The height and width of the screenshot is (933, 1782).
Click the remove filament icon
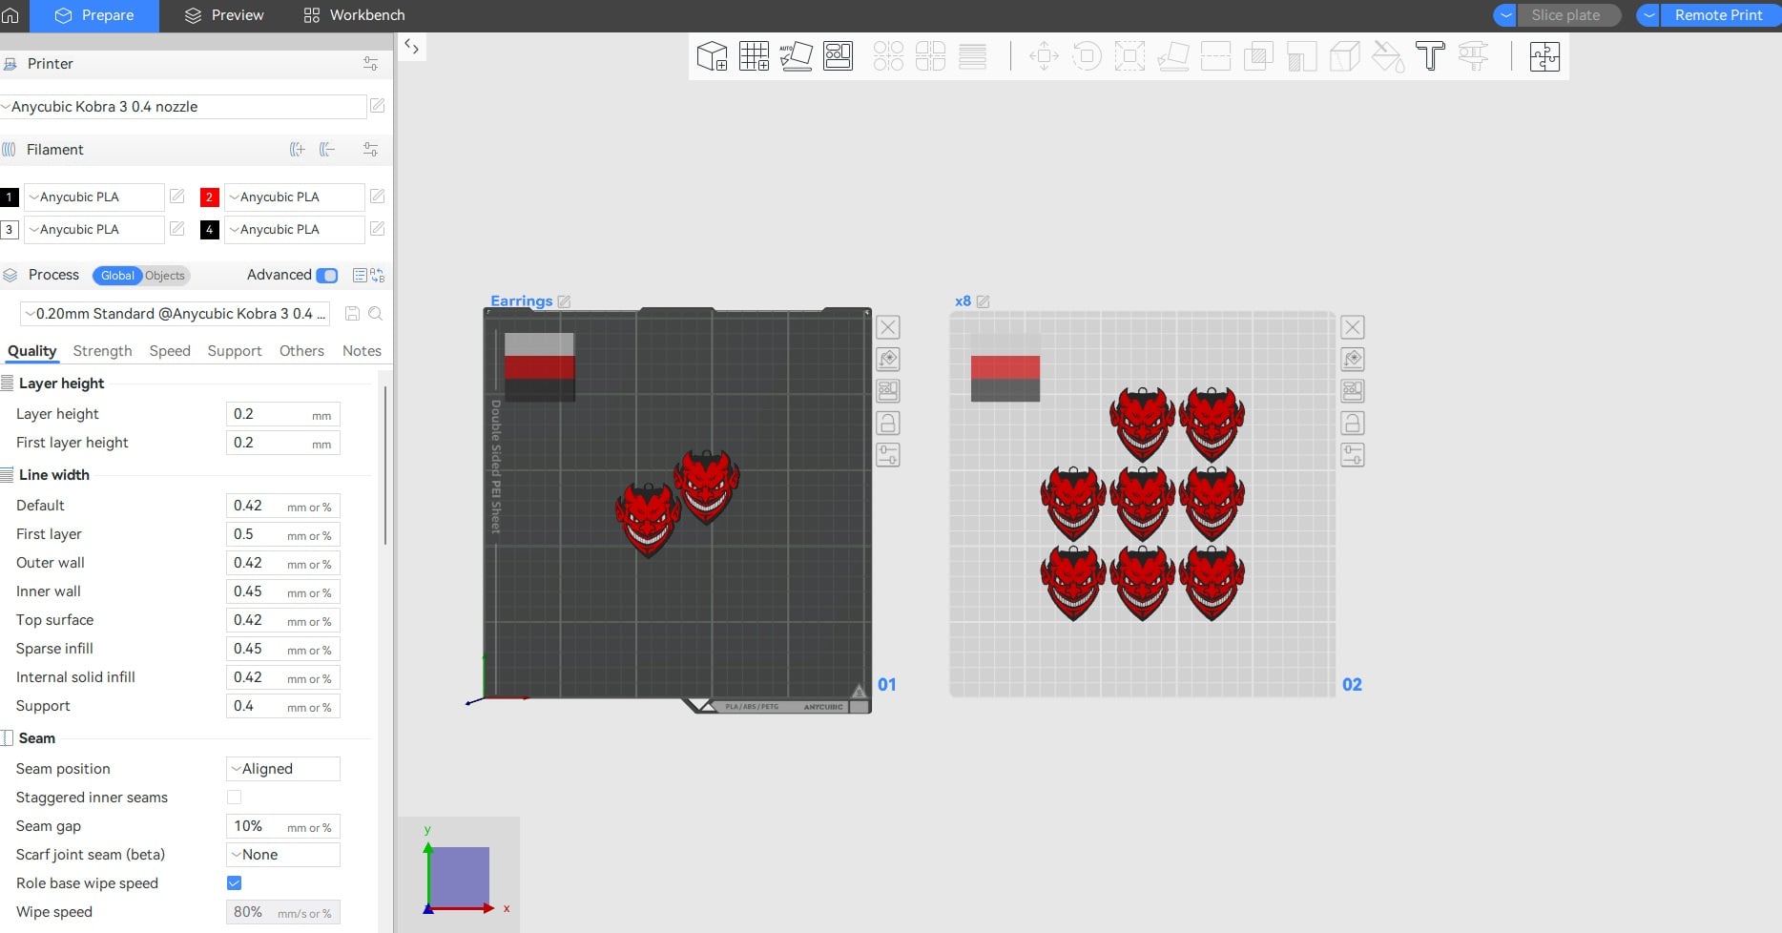(327, 149)
